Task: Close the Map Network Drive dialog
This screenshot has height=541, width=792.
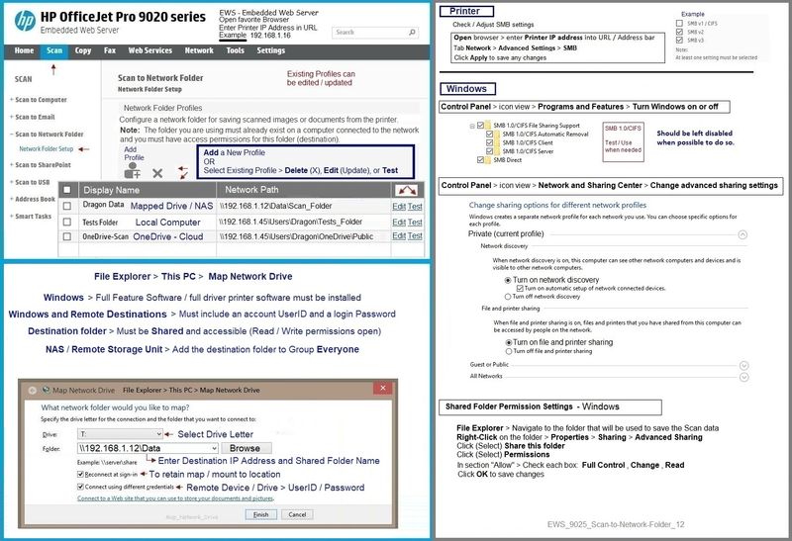Action: 383,388
